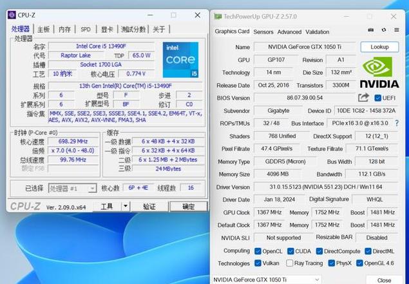Toggle the OpenGL 4.6 checkbox
The height and width of the screenshot is (284, 409).
click(359, 263)
